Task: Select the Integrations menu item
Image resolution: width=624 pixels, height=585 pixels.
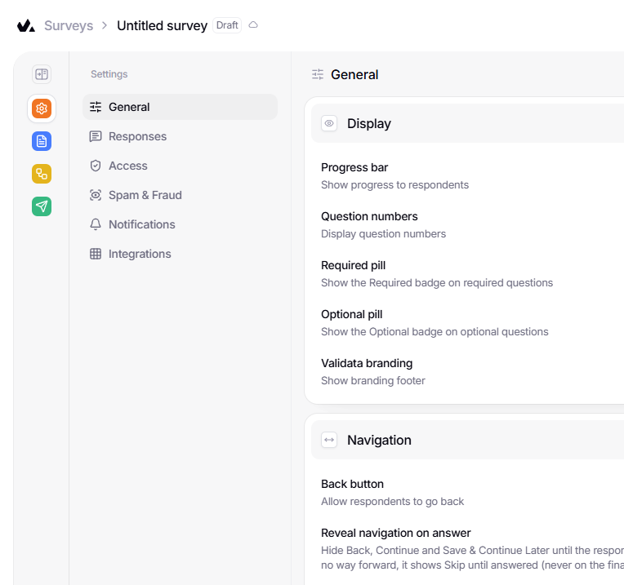Action: [180, 254]
